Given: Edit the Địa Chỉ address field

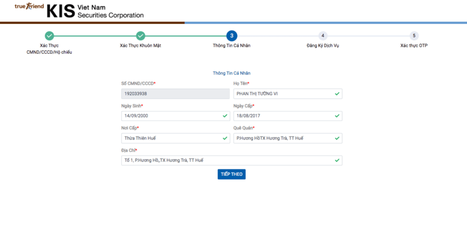Looking at the screenshot, I should (232, 160).
